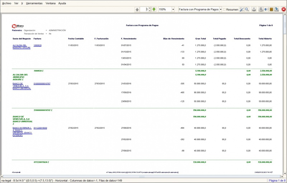Click the due date 23/09/2015
Viewport: 287px width, 183px height.
(126, 102)
